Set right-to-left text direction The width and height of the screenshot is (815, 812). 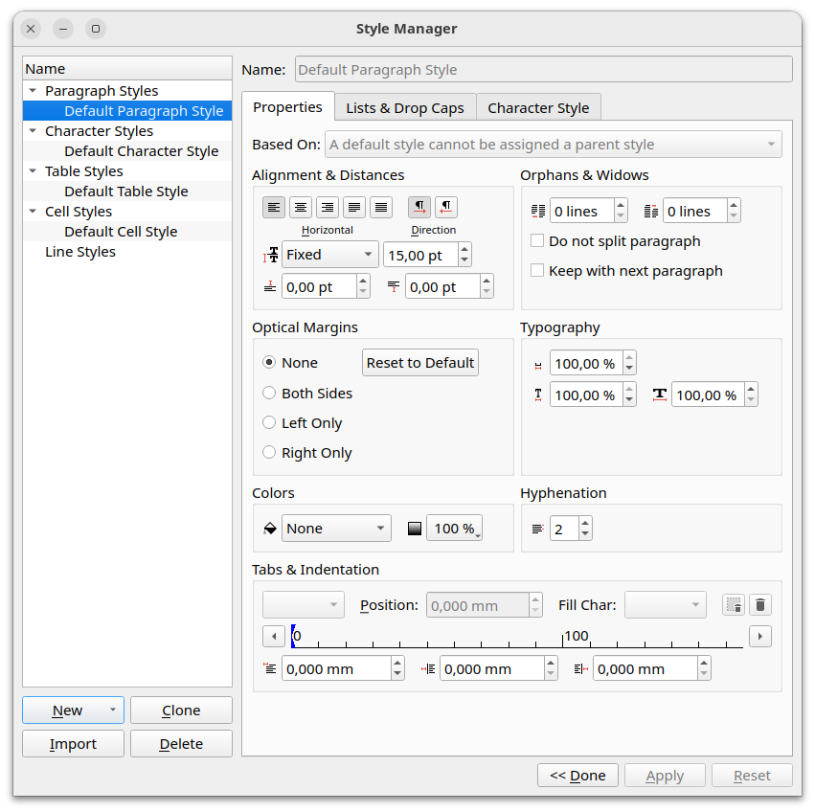[446, 208]
